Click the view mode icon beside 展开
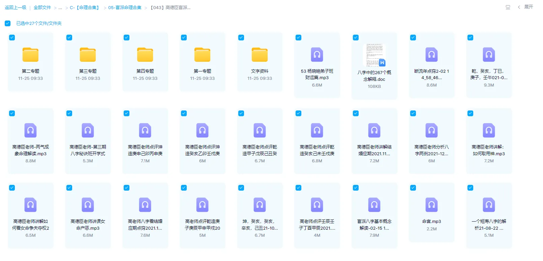 click(508, 7)
